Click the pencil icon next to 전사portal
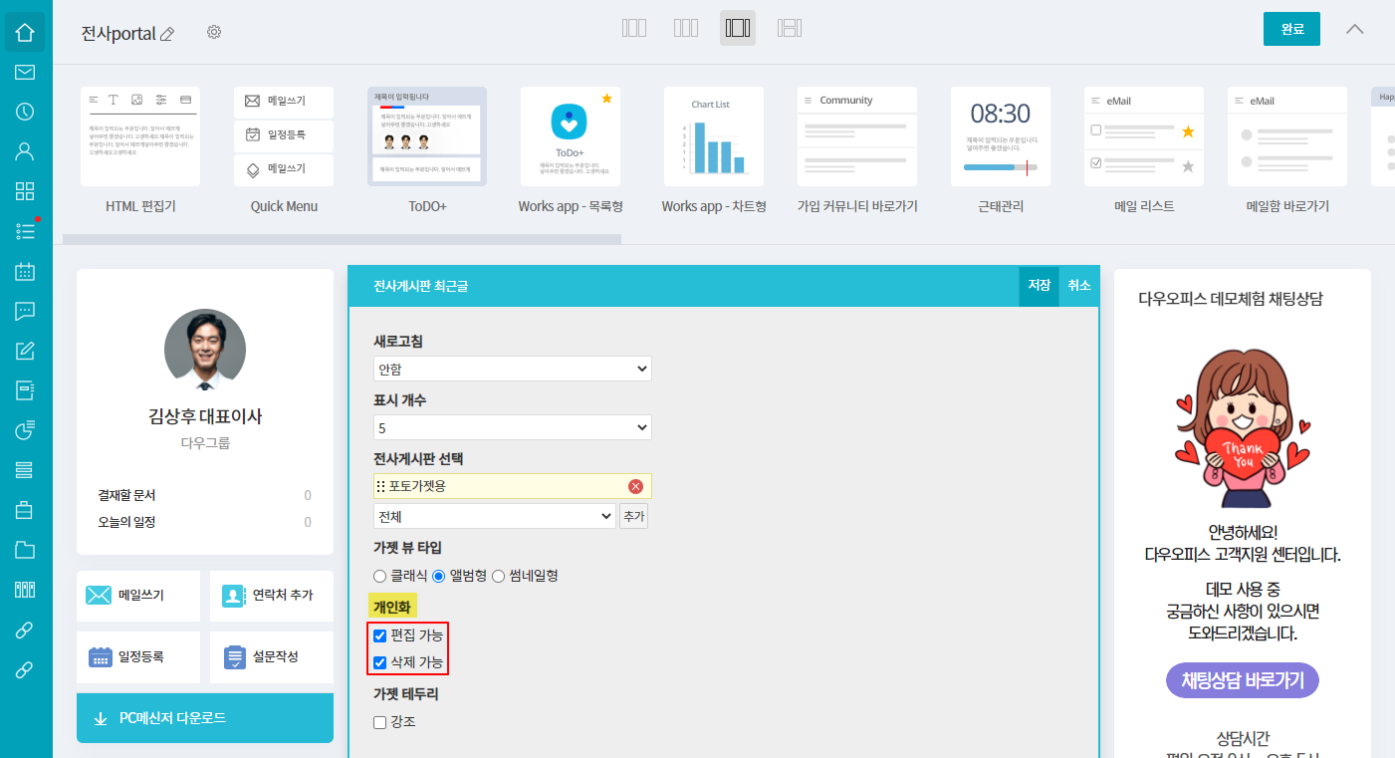Image resolution: width=1395 pixels, height=758 pixels. click(x=167, y=34)
